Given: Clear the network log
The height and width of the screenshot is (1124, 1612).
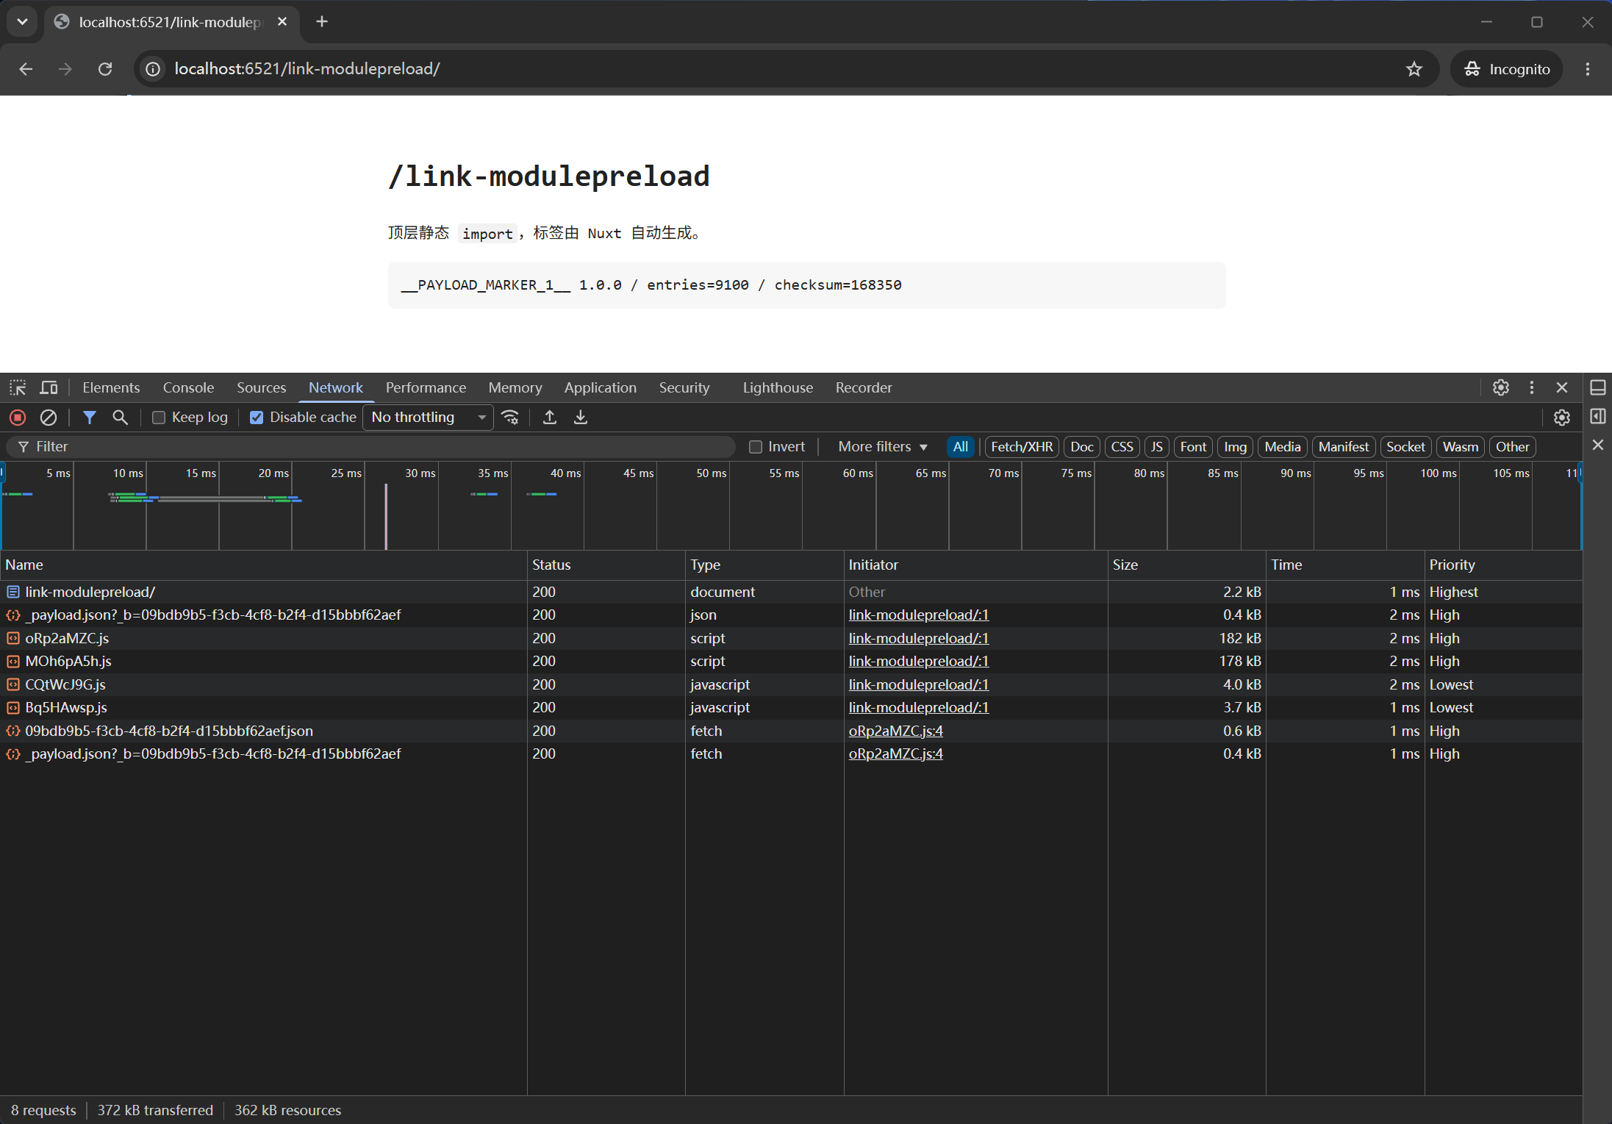Looking at the screenshot, I should pos(49,418).
